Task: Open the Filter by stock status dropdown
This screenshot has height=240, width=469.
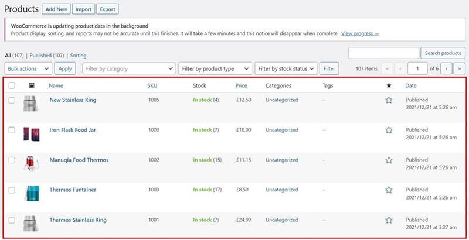Action: (x=286, y=68)
